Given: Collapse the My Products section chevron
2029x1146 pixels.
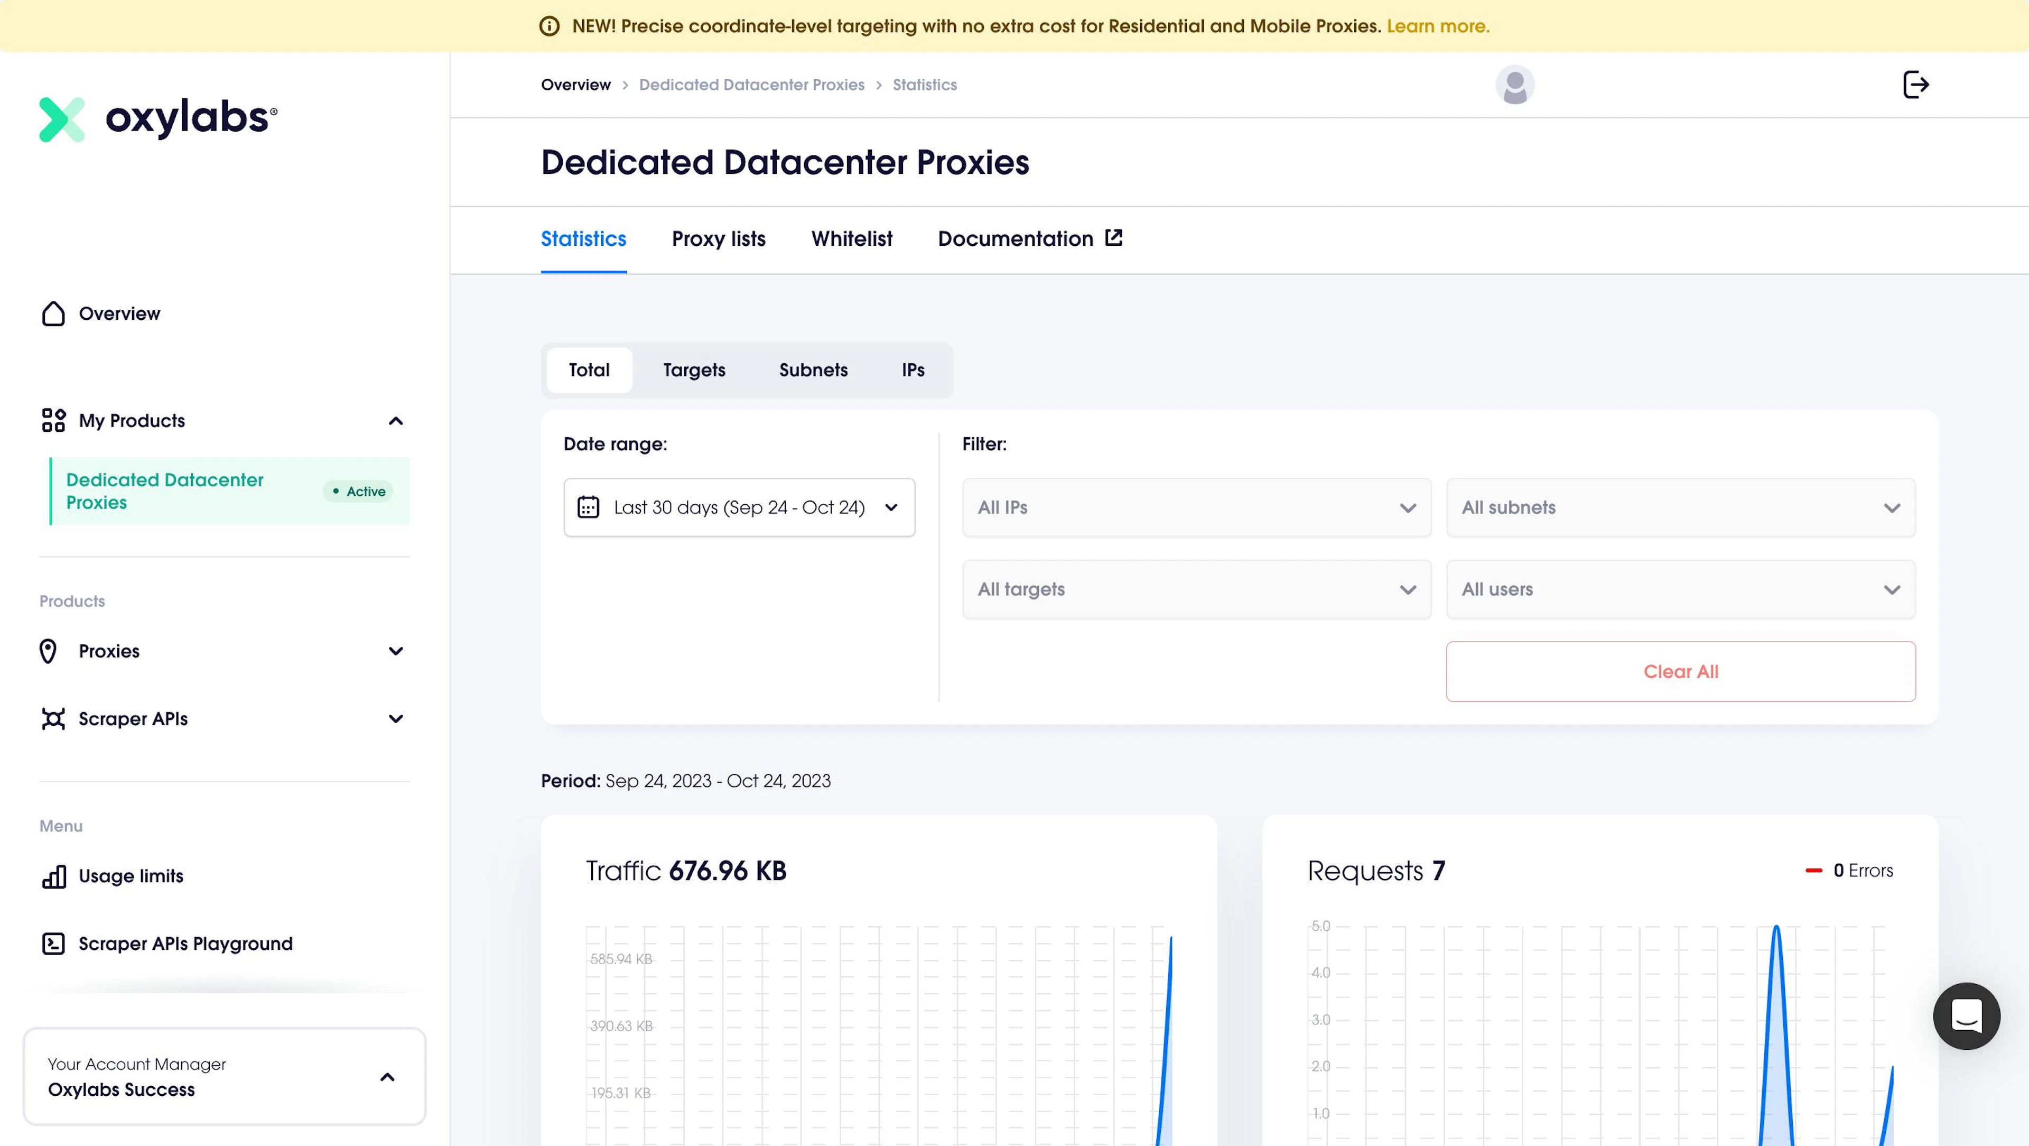Looking at the screenshot, I should pos(396,421).
